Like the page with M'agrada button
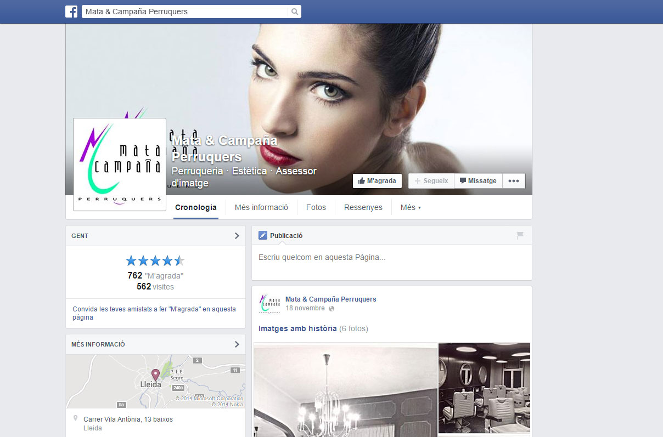663x437 pixels. [377, 181]
